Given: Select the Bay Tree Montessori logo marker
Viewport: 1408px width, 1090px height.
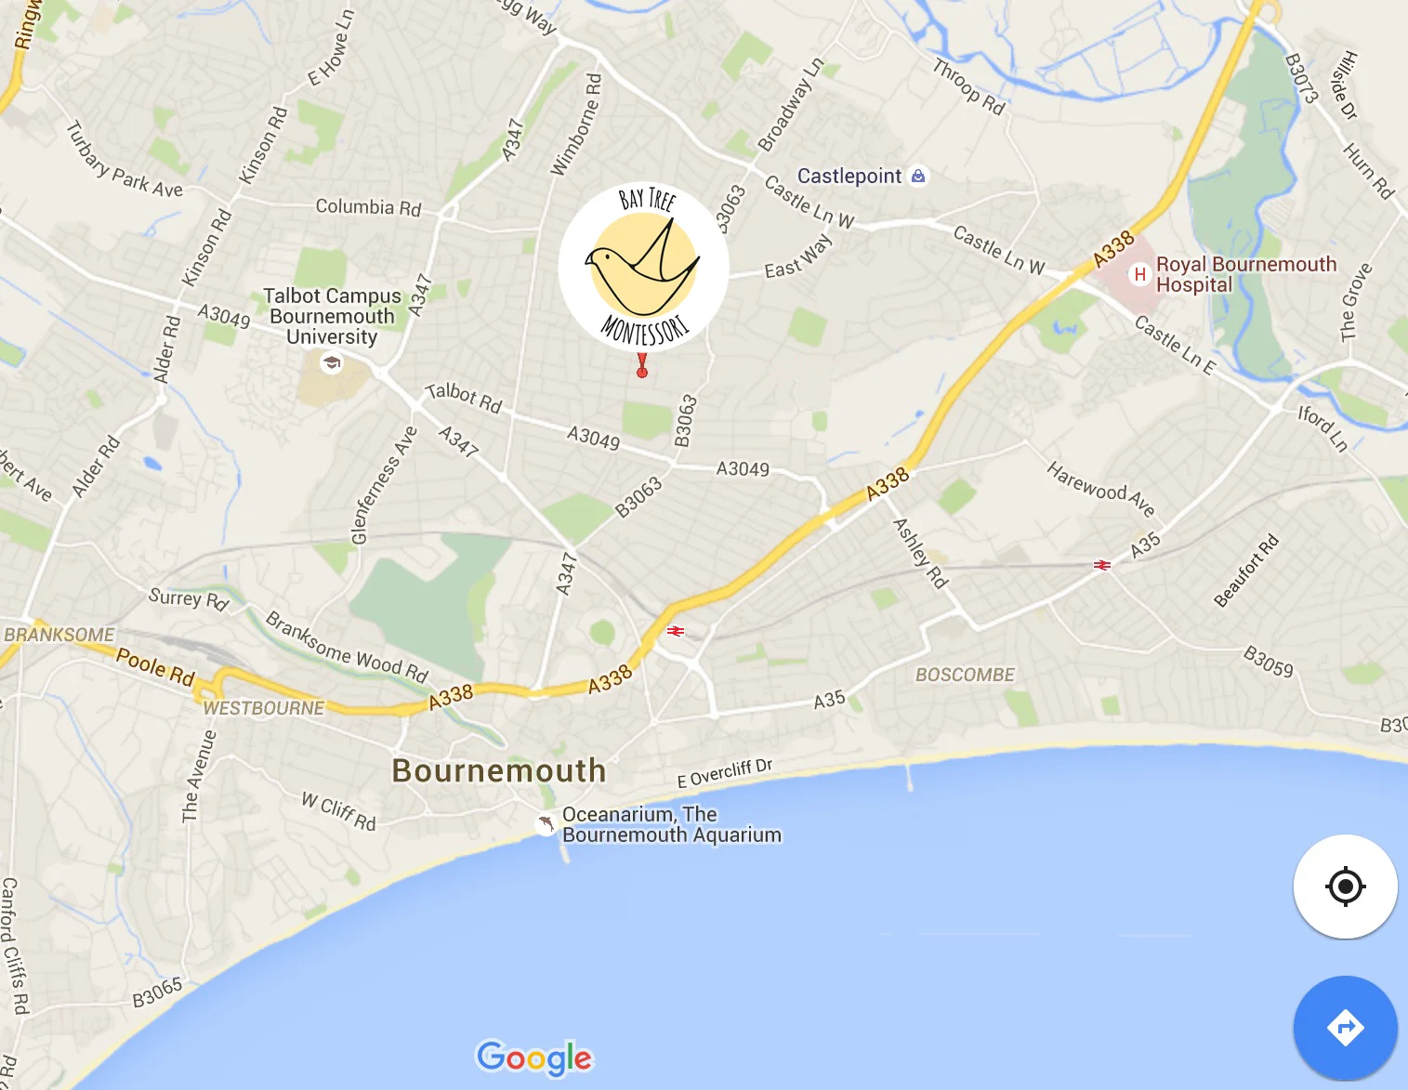Looking at the screenshot, I should [643, 267].
